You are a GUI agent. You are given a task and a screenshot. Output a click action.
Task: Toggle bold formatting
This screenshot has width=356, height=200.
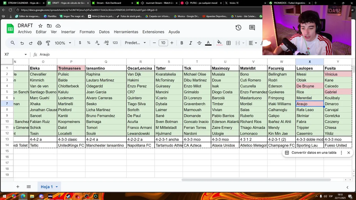[182, 43]
